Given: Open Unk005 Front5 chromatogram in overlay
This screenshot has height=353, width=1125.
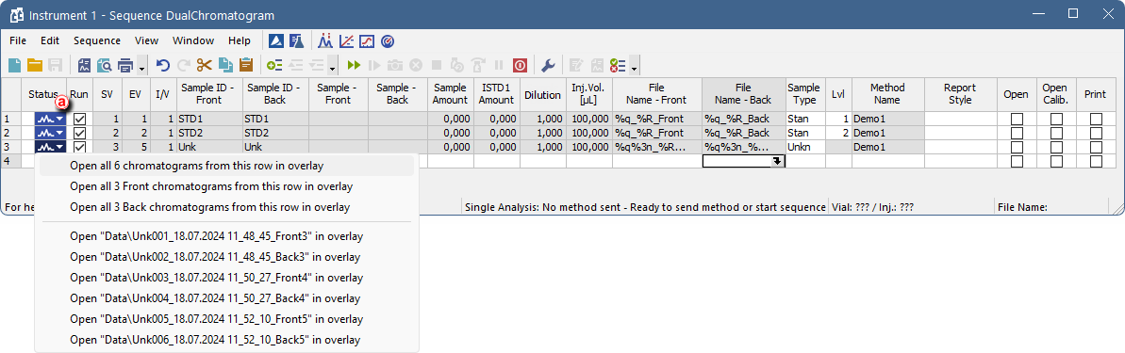Looking at the screenshot, I should 226,319.
